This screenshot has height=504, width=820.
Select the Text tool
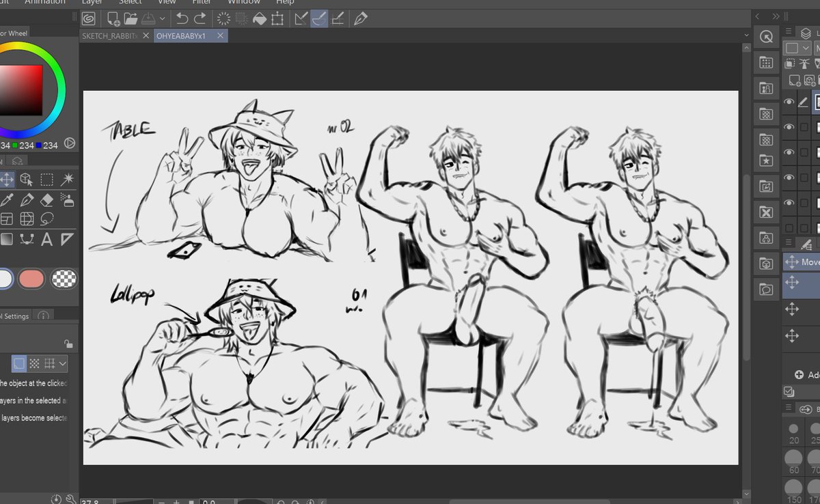(46, 239)
